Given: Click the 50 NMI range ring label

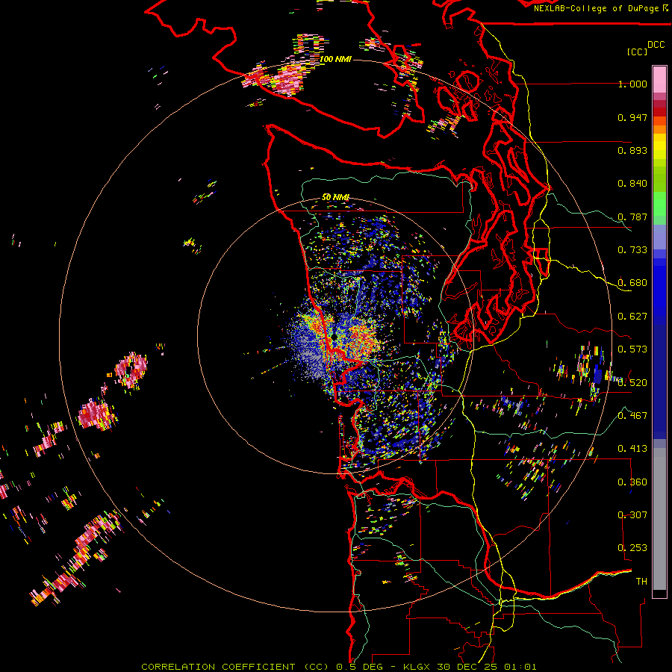Looking at the screenshot, I should tap(335, 197).
